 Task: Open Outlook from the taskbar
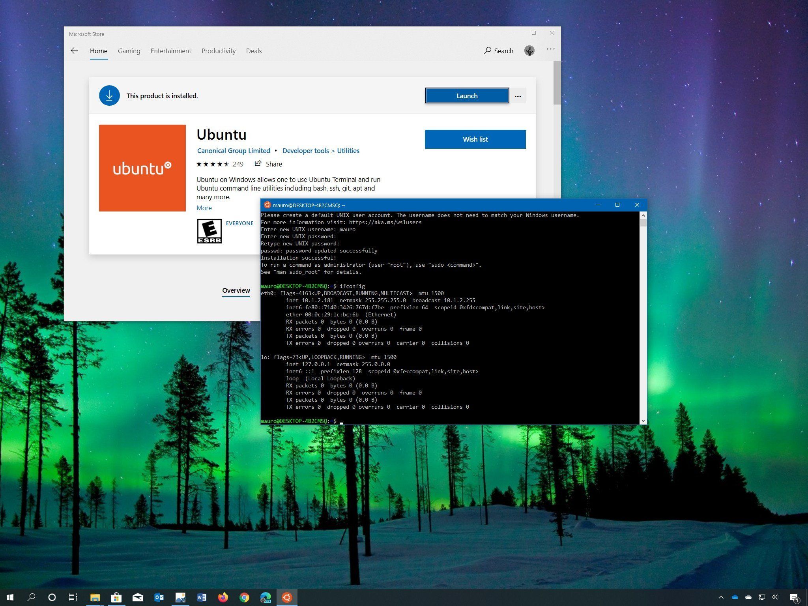pos(159,597)
